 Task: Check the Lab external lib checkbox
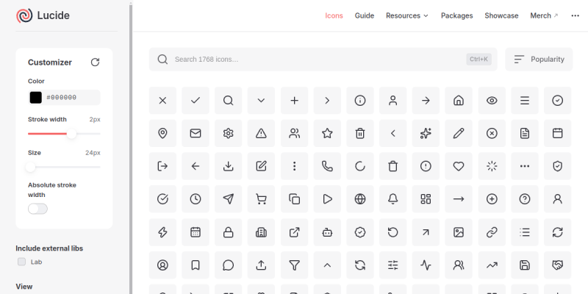[22, 262]
